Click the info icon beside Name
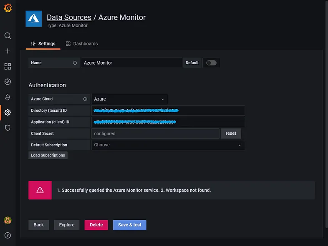 [x=75, y=63]
